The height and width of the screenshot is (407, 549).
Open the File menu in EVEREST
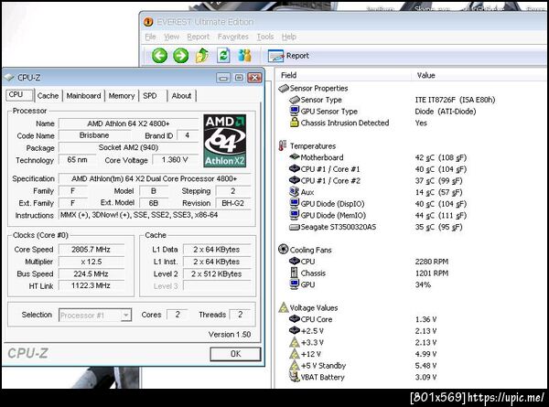[x=151, y=37]
